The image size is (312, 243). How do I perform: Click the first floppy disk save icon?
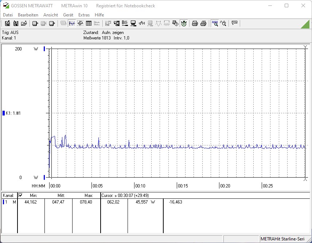coord(7,23)
